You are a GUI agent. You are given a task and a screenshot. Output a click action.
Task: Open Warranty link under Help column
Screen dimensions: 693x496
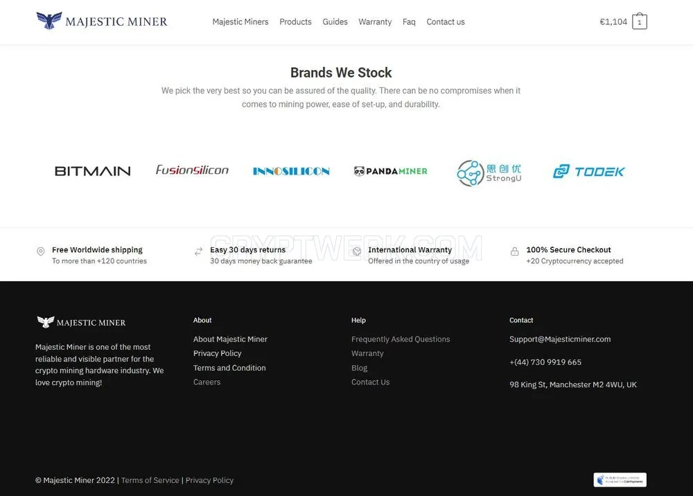[x=367, y=353]
